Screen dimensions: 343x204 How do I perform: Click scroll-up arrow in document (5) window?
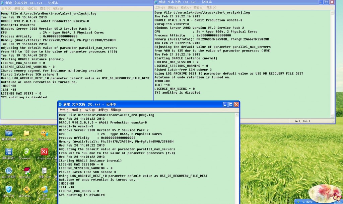(x=237, y=115)
